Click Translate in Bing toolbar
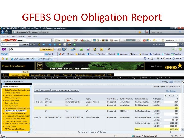Viewport: 184px width, 138px height. 176,54
